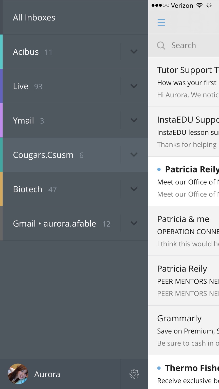Viewport: 219px width, 389px height.
Task: Expand the Ymail account chevron
Action: coord(134,120)
